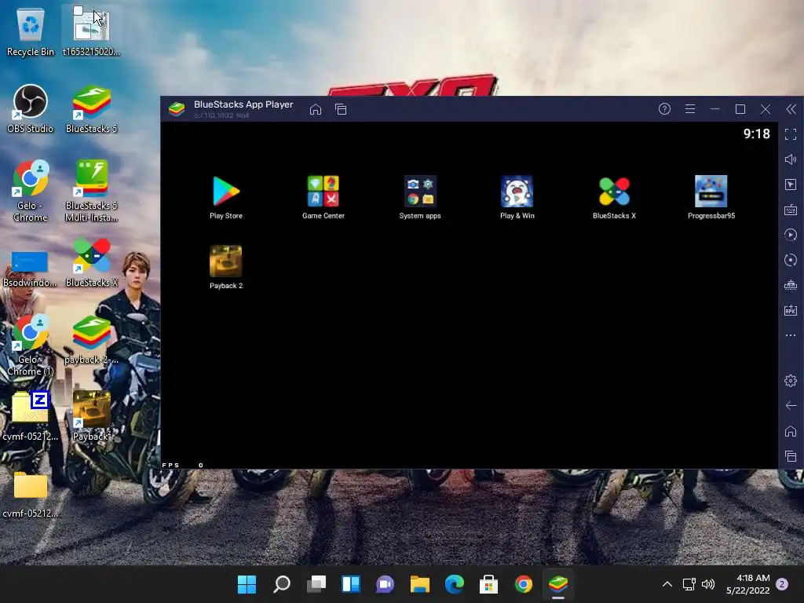The width and height of the screenshot is (804, 603).
Task: Open the memory trimmer icon in sidebar
Action: point(791,285)
